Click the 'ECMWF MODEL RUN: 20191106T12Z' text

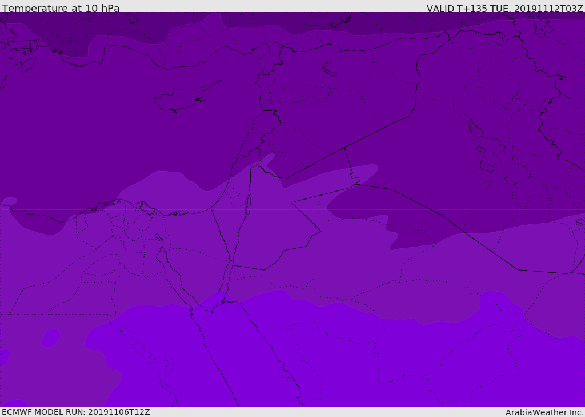[76, 412]
